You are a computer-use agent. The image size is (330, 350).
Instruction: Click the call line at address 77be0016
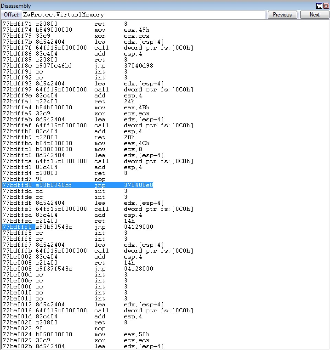tap(98, 310)
